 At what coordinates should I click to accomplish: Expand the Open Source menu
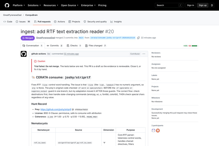tap(70, 5)
